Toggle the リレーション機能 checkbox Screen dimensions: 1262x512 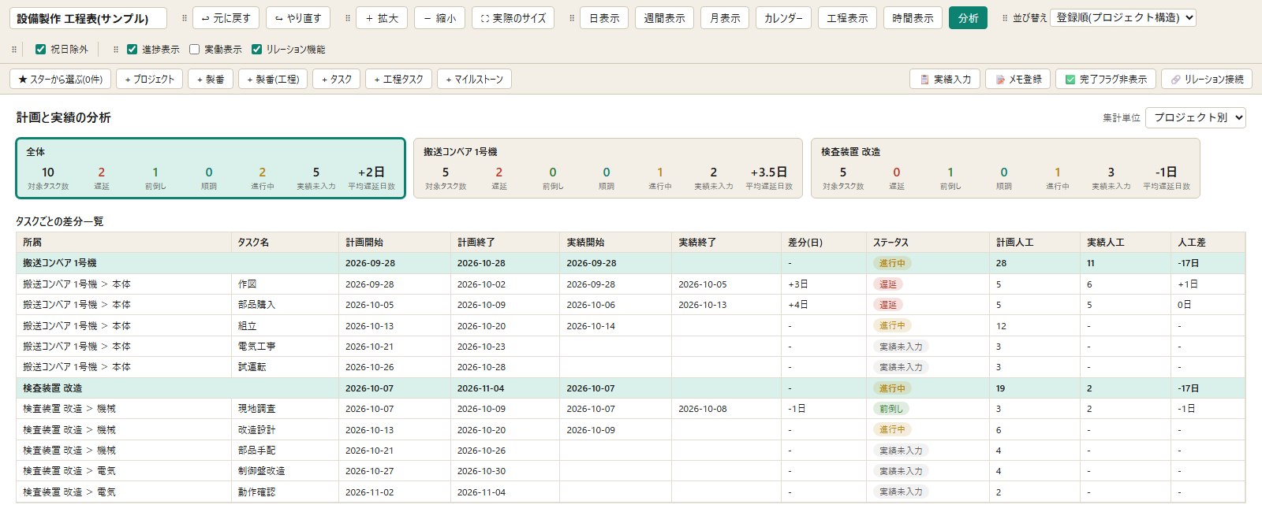click(256, 49)
